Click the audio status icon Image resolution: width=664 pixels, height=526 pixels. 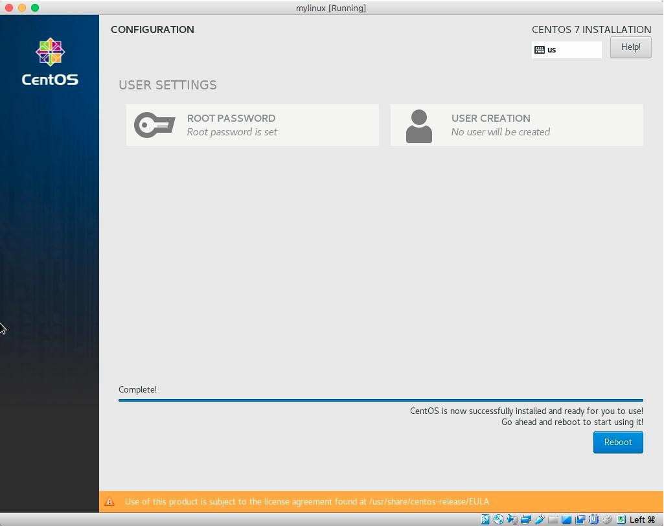[510, 519]
